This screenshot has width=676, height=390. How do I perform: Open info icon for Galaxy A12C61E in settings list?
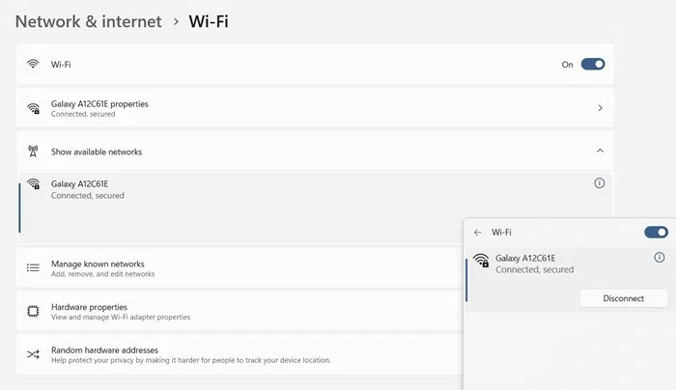pos(599,183)
